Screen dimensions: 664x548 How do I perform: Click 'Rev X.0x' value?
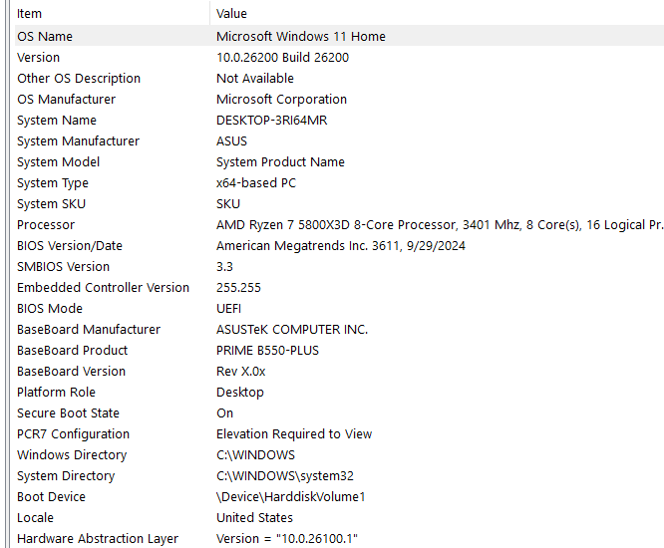point(241,372)
